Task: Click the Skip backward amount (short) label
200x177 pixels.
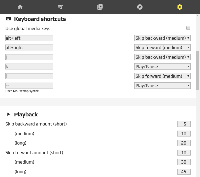Action: tap(36, 124)
